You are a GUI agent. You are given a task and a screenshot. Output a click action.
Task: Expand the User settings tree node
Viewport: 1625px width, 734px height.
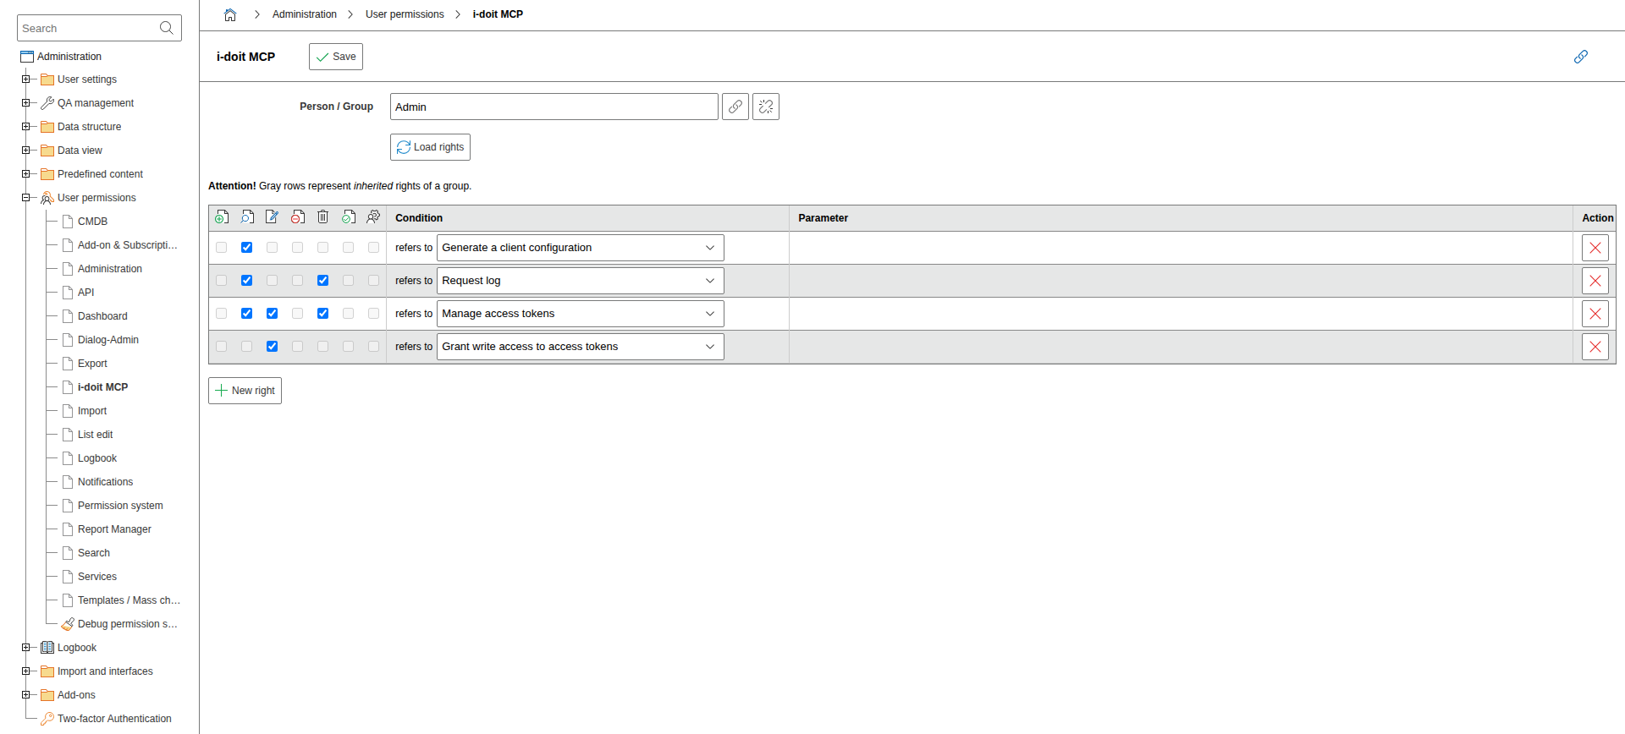pos(26,79)
